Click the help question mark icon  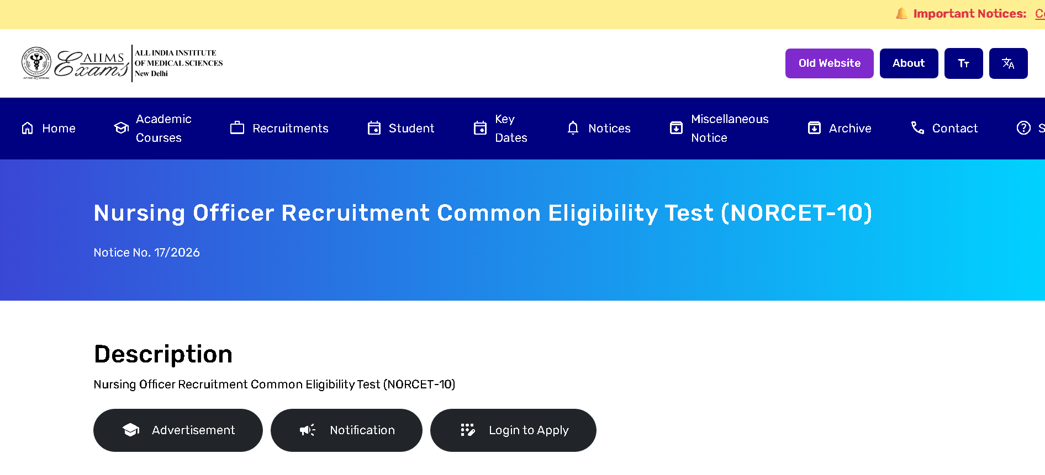point(1023,129)
